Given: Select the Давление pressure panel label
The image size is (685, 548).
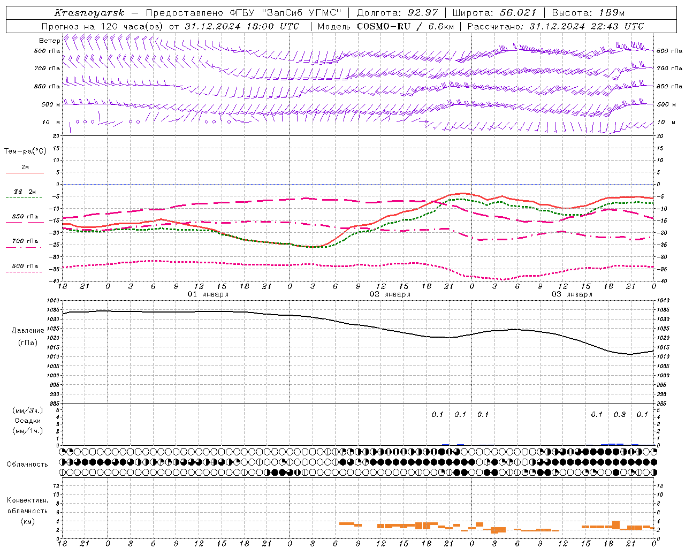Looking at the screenshot, I should (x=28, y=331).
